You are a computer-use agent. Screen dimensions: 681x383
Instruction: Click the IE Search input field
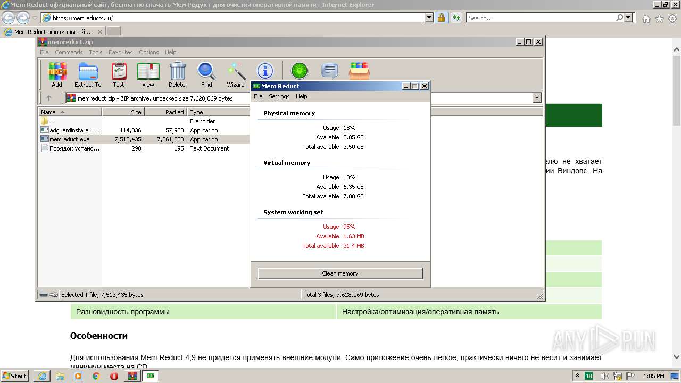coord(540,18)
